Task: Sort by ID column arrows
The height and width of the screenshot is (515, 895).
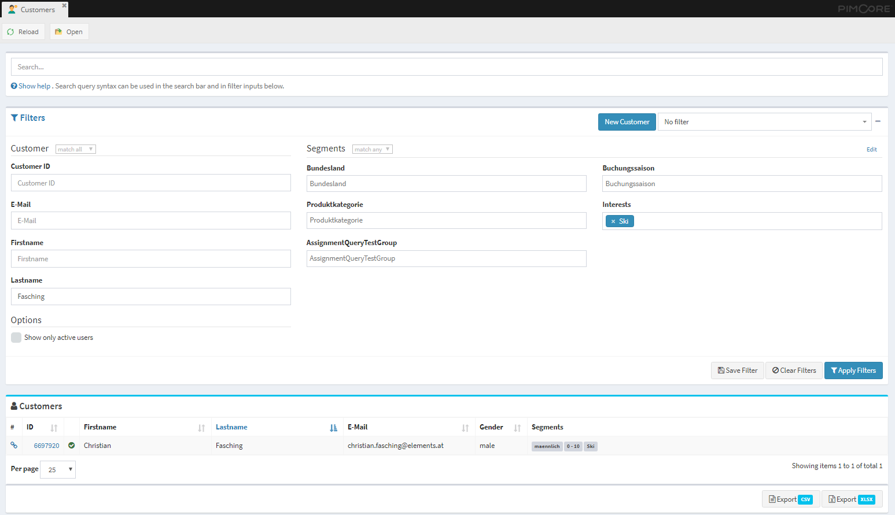Action: coord(54,428)
